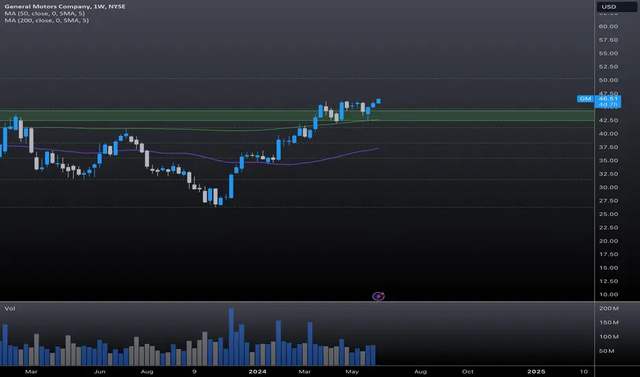Click the Oct time axis label
This screenshot has height=377, width=640.
click(468, 372)
